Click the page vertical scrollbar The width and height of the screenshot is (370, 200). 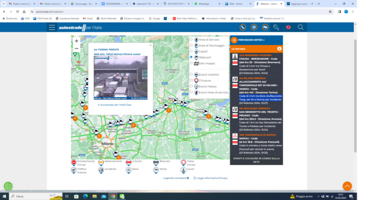click(355, 96)
